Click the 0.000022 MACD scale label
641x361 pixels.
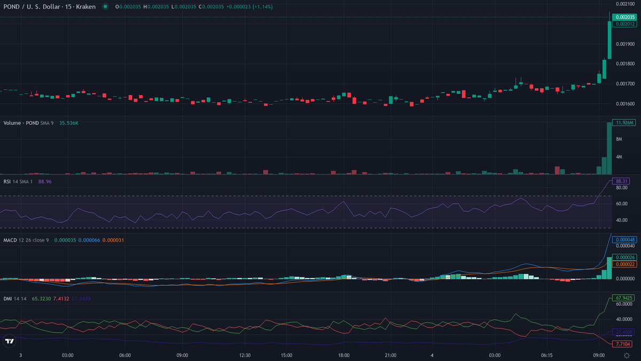(626, 264)
